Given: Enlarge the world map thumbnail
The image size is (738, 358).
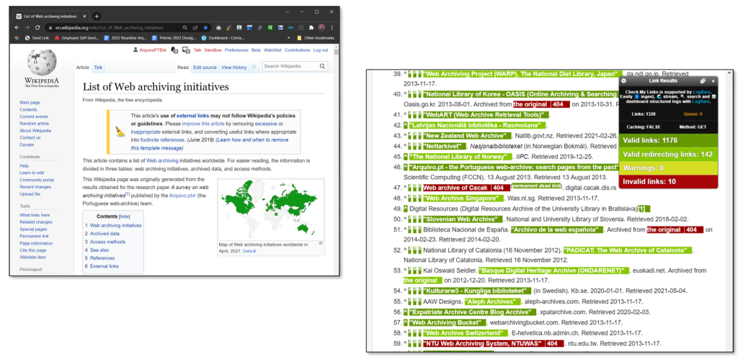Looking at the screenshot, I should pyautogui.click(x=321, y=243).
